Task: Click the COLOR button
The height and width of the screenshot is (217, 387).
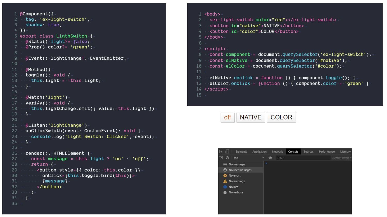Action: 281,117
